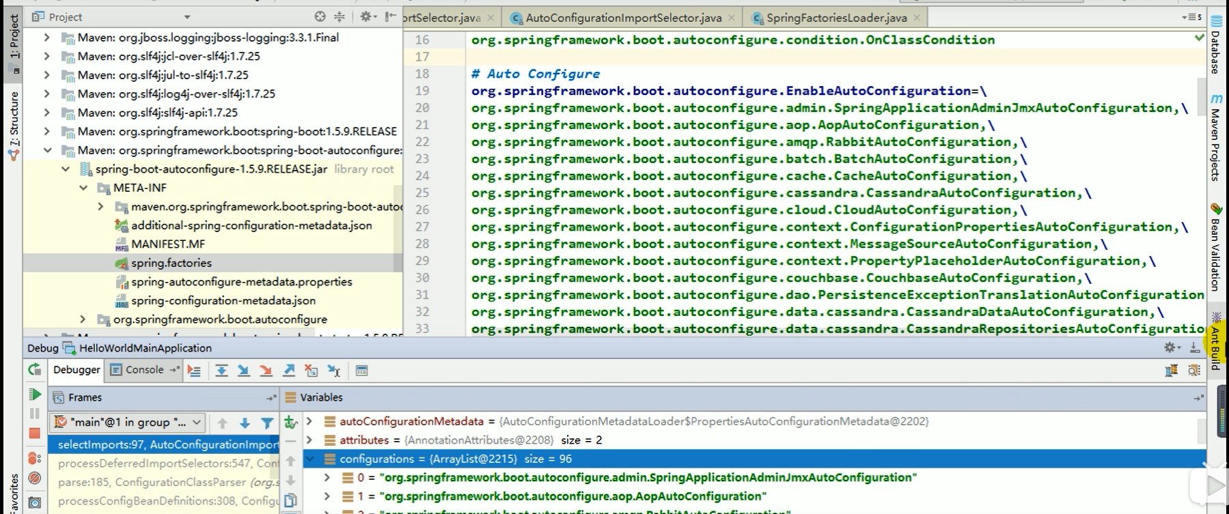This screenshot has height=514, width=1229.
Task: Hide the Debug tool window
Action: pyautogui.click(x=1194, y=348)
